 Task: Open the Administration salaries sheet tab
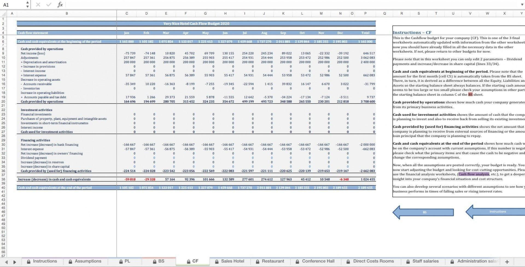474,261
